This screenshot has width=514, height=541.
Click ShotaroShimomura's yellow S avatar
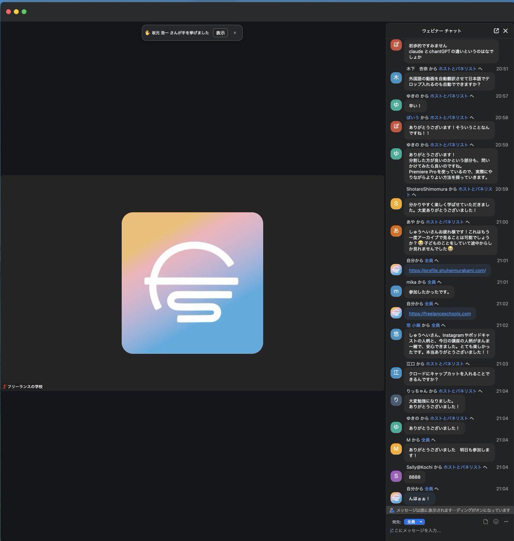point(396,204)
